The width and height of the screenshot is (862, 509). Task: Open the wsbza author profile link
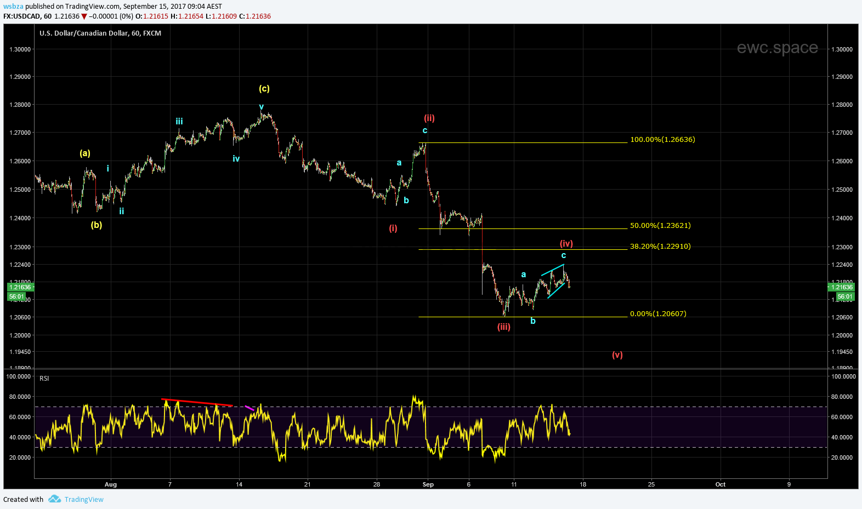pyautogui.click(x=13, y=7)
